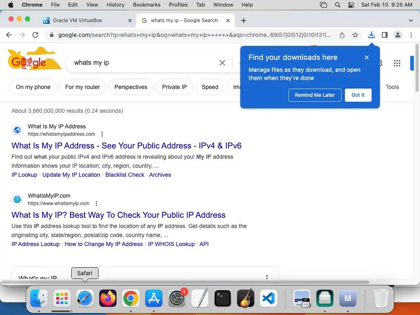Open the Chrome downloads icon
420x315 pixels.
(x=371, y=35)
